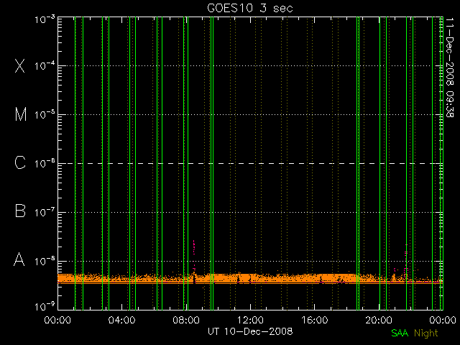Click the 20:00 time axis label
460x345 pixels.
point(379,320)
